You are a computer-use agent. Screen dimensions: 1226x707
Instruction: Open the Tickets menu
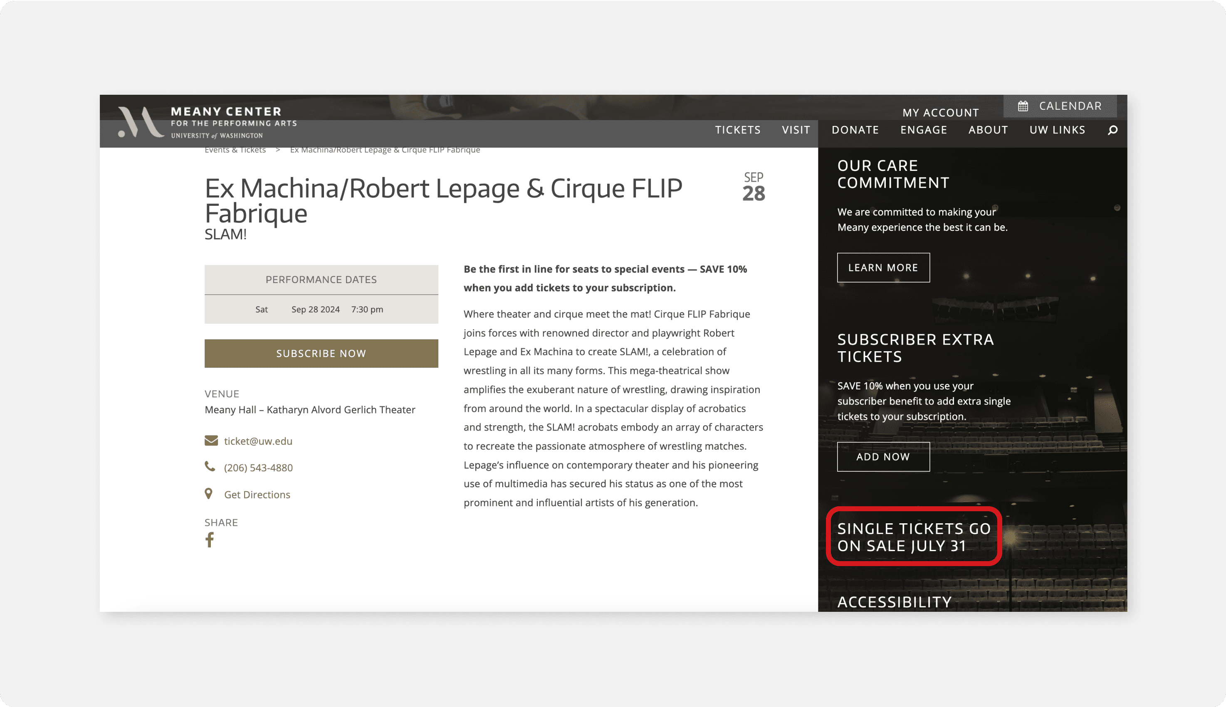coord(737,130)
